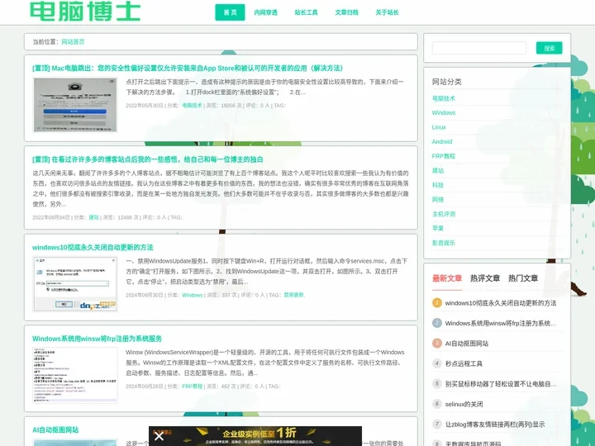Viewport: 595px width, 446px height.
Task: Switch to the 热评文章 tab
Action: (485, 278)
